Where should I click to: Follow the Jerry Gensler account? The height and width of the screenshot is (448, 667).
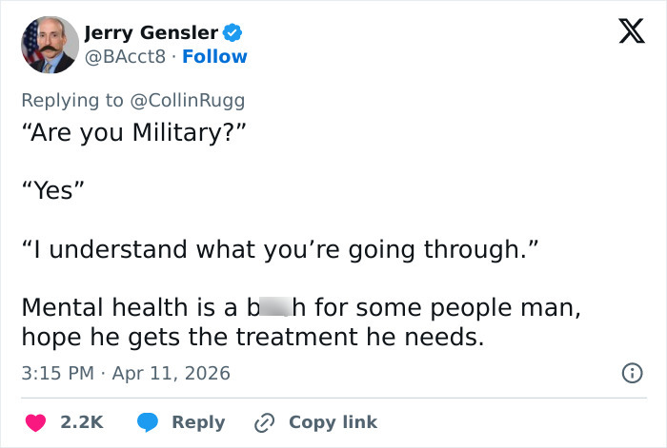(x=214, y=57)
